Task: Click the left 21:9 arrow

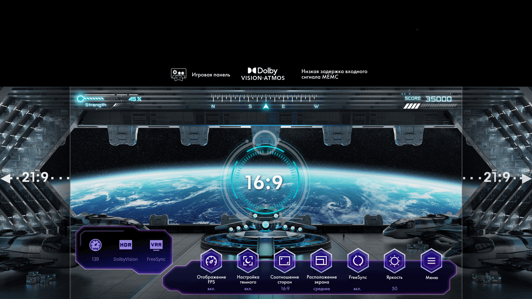Action: coord(6,179)
